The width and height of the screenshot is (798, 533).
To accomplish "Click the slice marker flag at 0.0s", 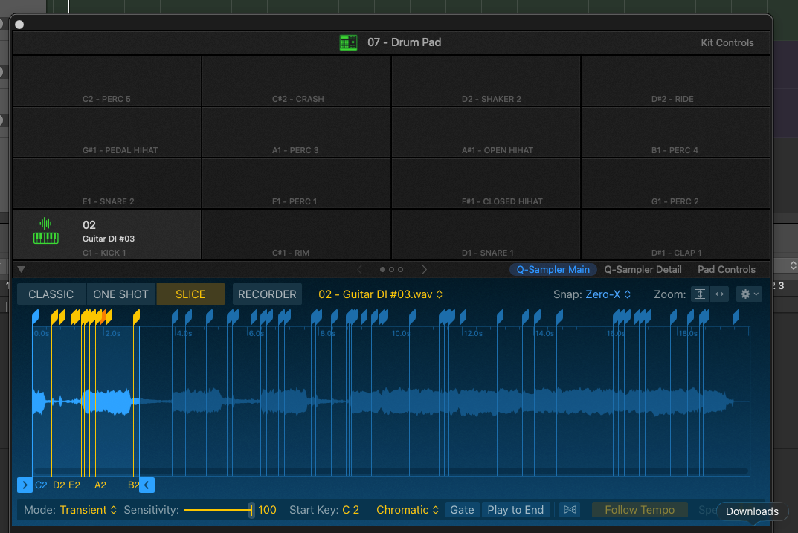I will [35, 317].
